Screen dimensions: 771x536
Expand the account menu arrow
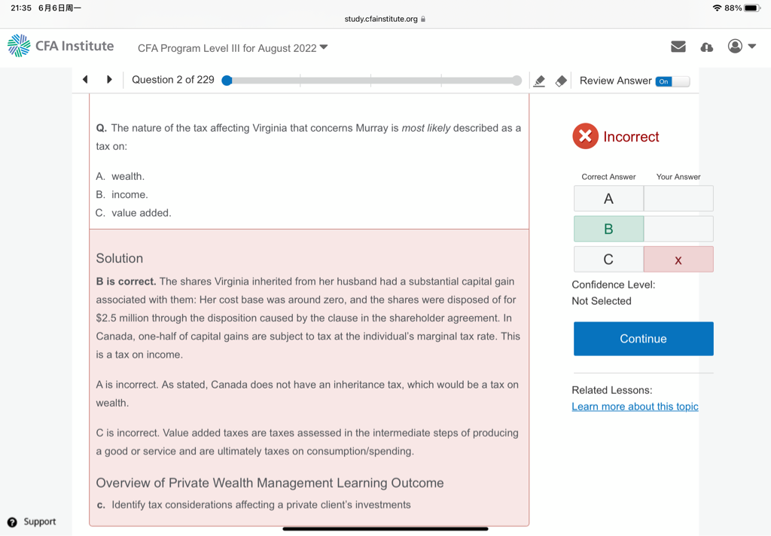click(752, 47)
